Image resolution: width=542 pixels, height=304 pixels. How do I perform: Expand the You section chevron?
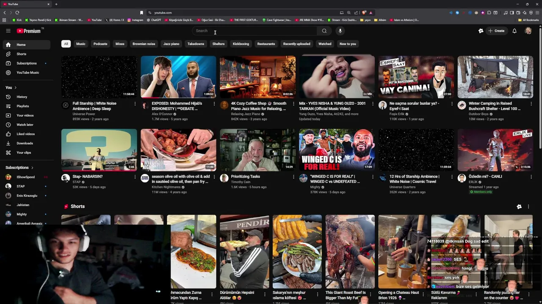click(x=16, y=87)
